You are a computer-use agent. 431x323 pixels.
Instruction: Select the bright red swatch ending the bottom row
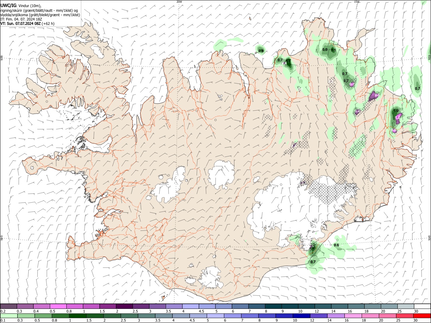point(422,316)
